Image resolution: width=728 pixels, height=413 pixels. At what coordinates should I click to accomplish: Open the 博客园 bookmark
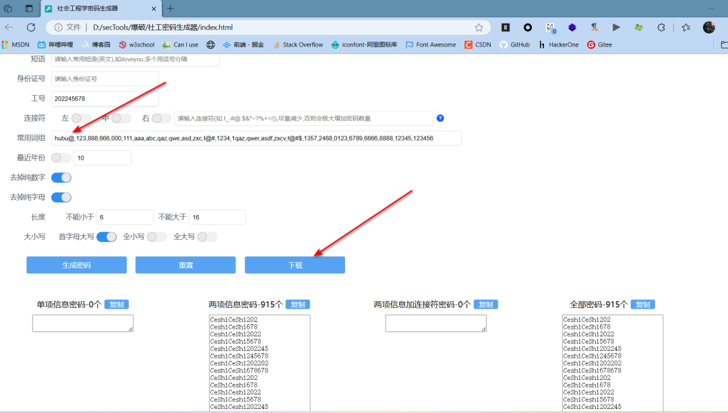pyautogui.click(x=96, y=44)
